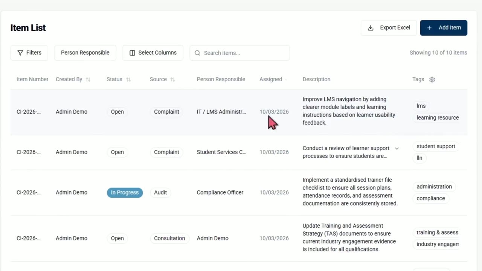The image size is (482, 271).
Task: Click Compliance Officer person responsible
Action: 220,192
